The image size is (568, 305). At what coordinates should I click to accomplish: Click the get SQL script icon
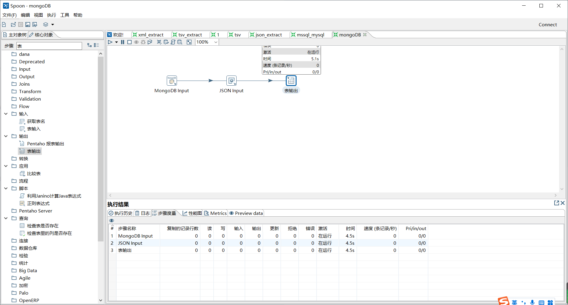coord(173,42)
